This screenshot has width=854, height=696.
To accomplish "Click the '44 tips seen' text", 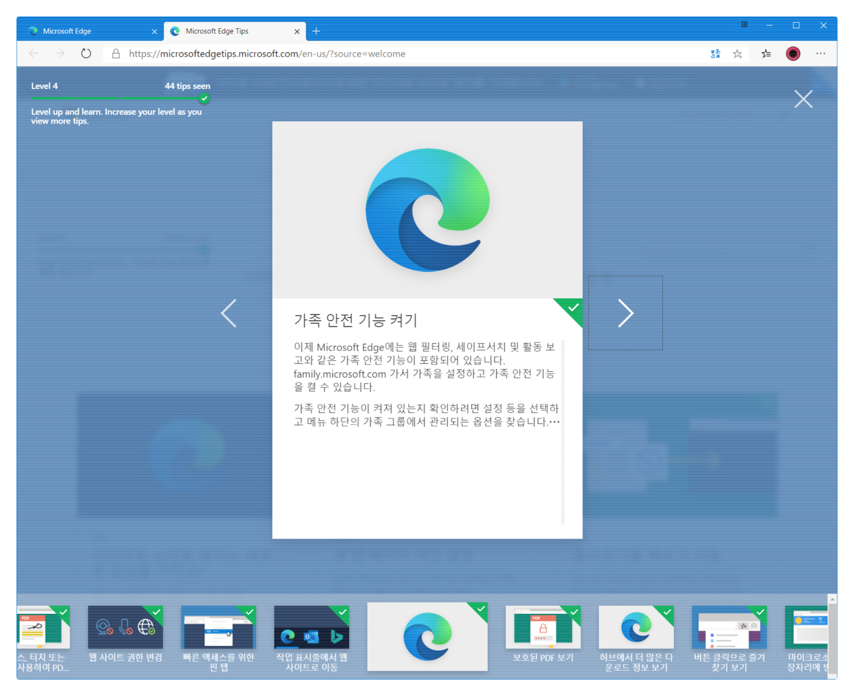I will (x=187, y=86).
